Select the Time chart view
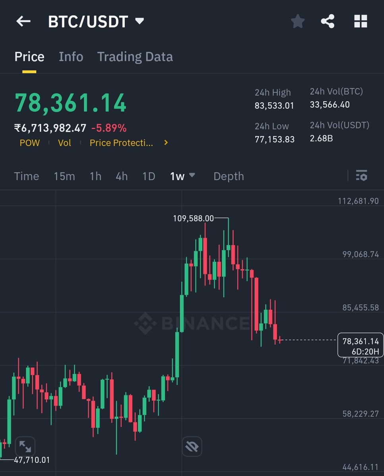The width and height of the screenshot is (384, 476). [x=27, y=176]
